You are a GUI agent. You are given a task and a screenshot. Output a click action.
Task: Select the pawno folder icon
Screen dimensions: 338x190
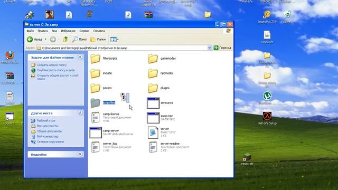click(95, 88)
